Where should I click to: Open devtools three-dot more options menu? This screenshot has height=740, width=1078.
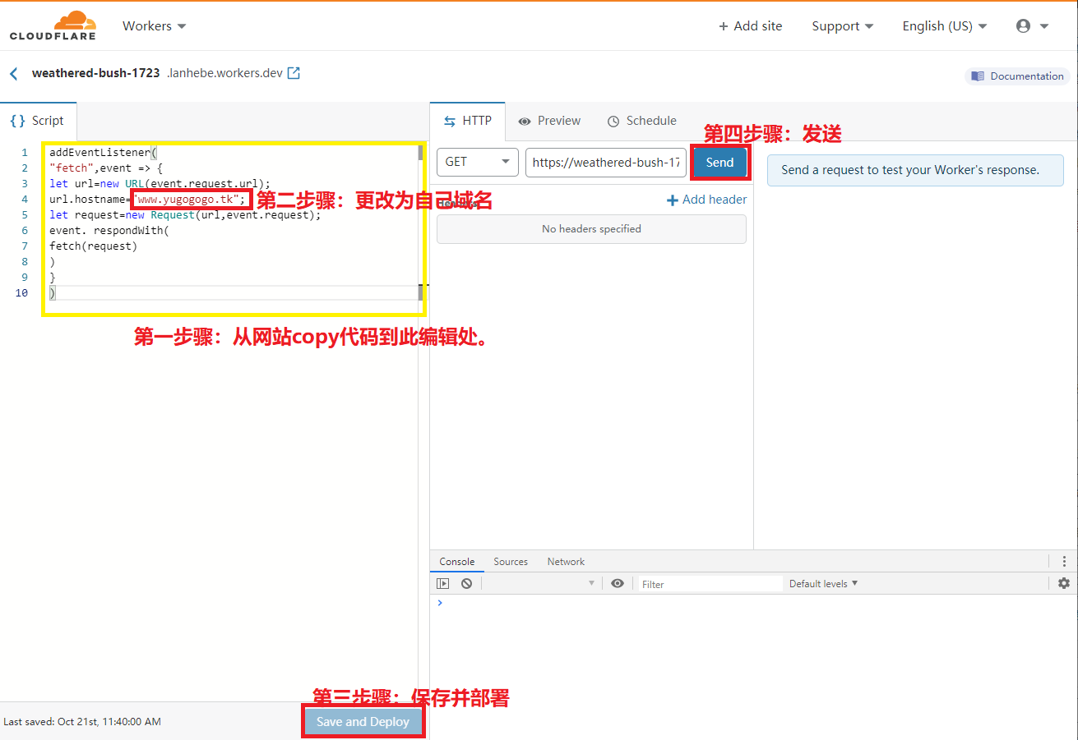point(1064,562)
